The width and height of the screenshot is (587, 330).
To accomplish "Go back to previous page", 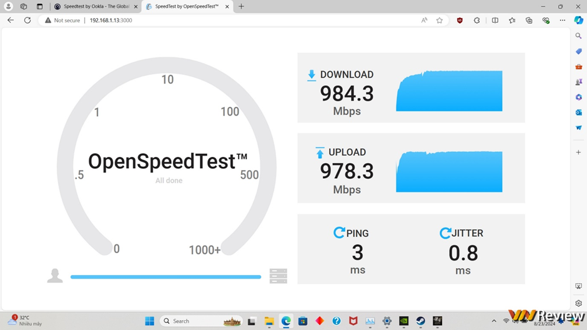I will pos(11,20).
